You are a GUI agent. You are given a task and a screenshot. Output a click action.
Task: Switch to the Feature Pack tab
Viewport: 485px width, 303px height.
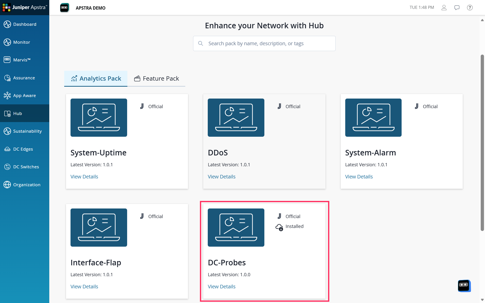156,79
